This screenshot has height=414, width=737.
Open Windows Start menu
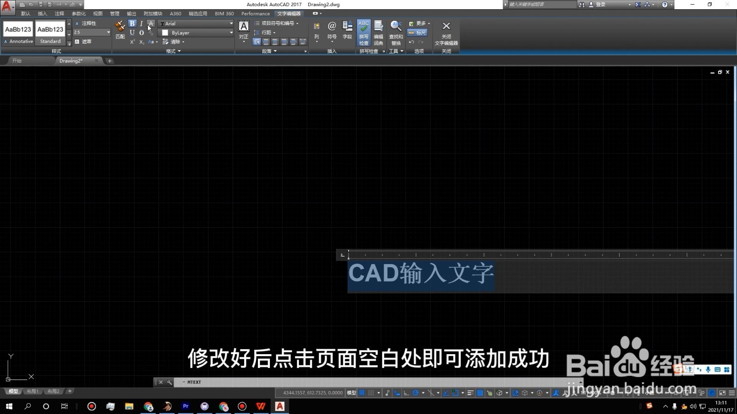click(9, 406)
